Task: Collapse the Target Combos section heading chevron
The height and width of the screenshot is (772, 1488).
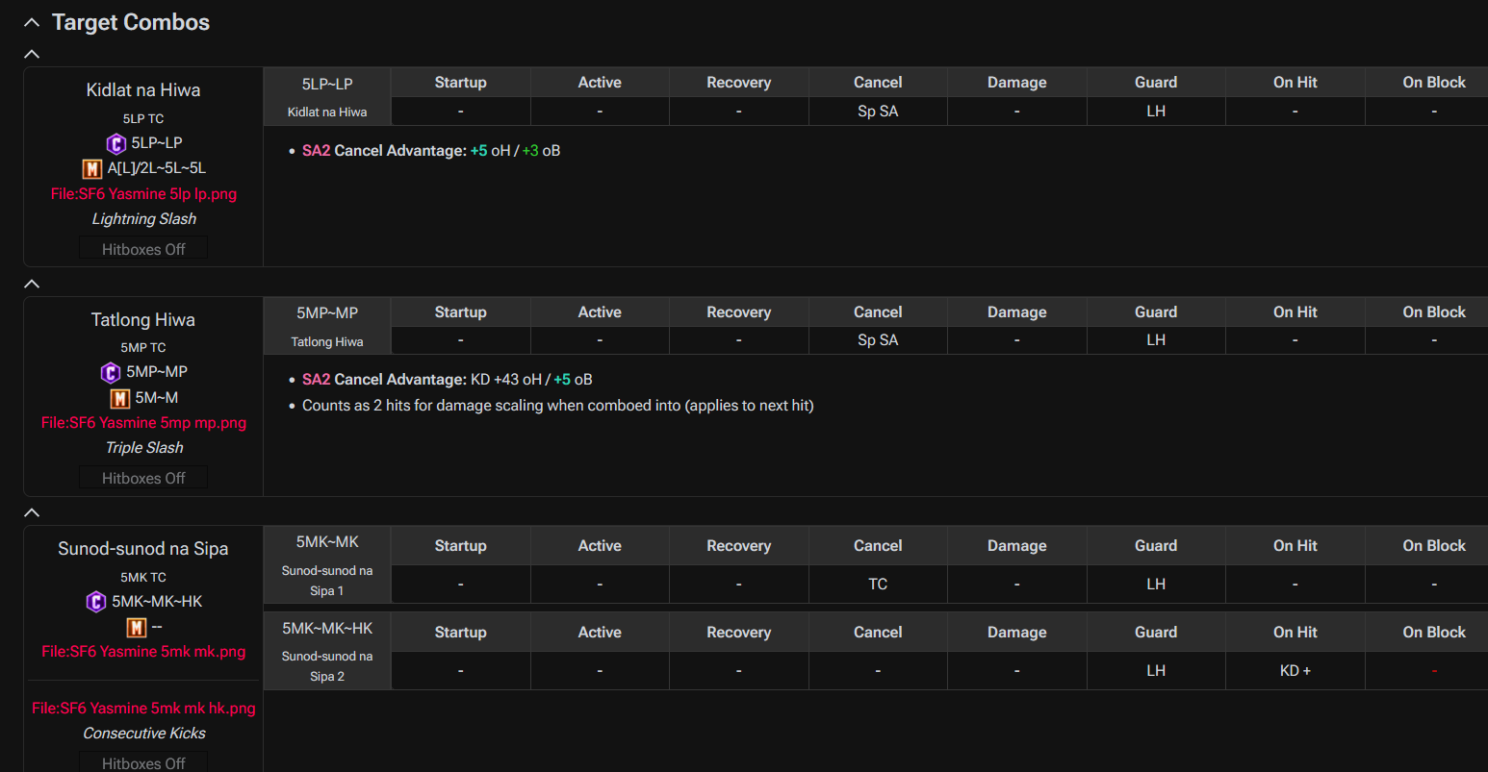Action: point(32,22)
